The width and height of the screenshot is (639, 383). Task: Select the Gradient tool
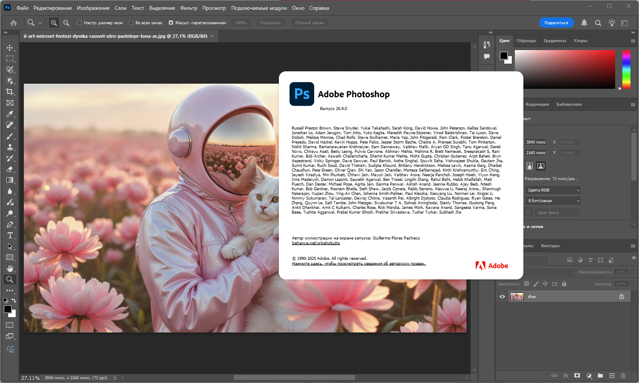click(10, 180)
